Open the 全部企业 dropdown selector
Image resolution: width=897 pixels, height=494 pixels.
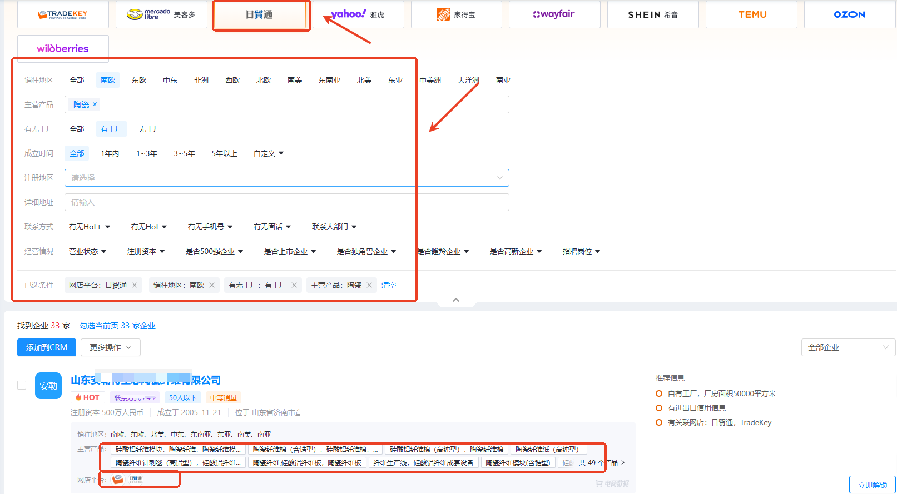[x=848, y=347]
